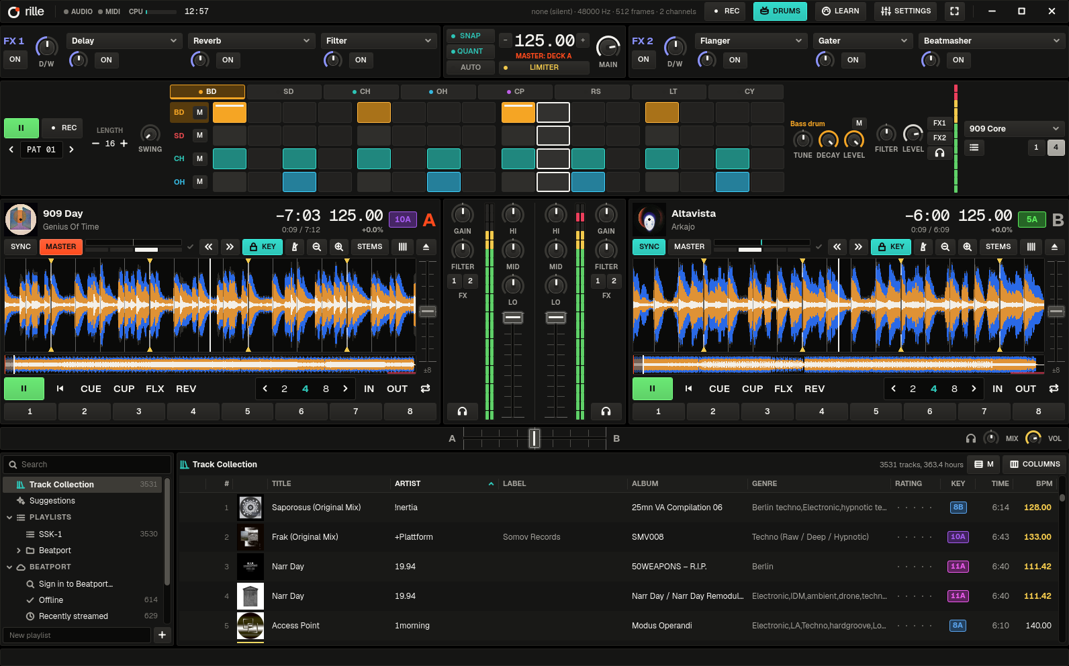Enable headphone cue for deck A channel
1069x666 pixels.
463,411
